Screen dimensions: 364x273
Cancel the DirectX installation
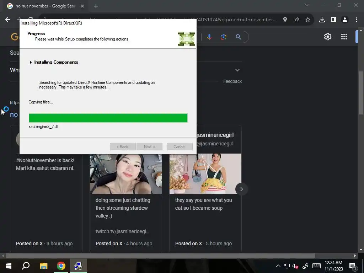[180, 147]
